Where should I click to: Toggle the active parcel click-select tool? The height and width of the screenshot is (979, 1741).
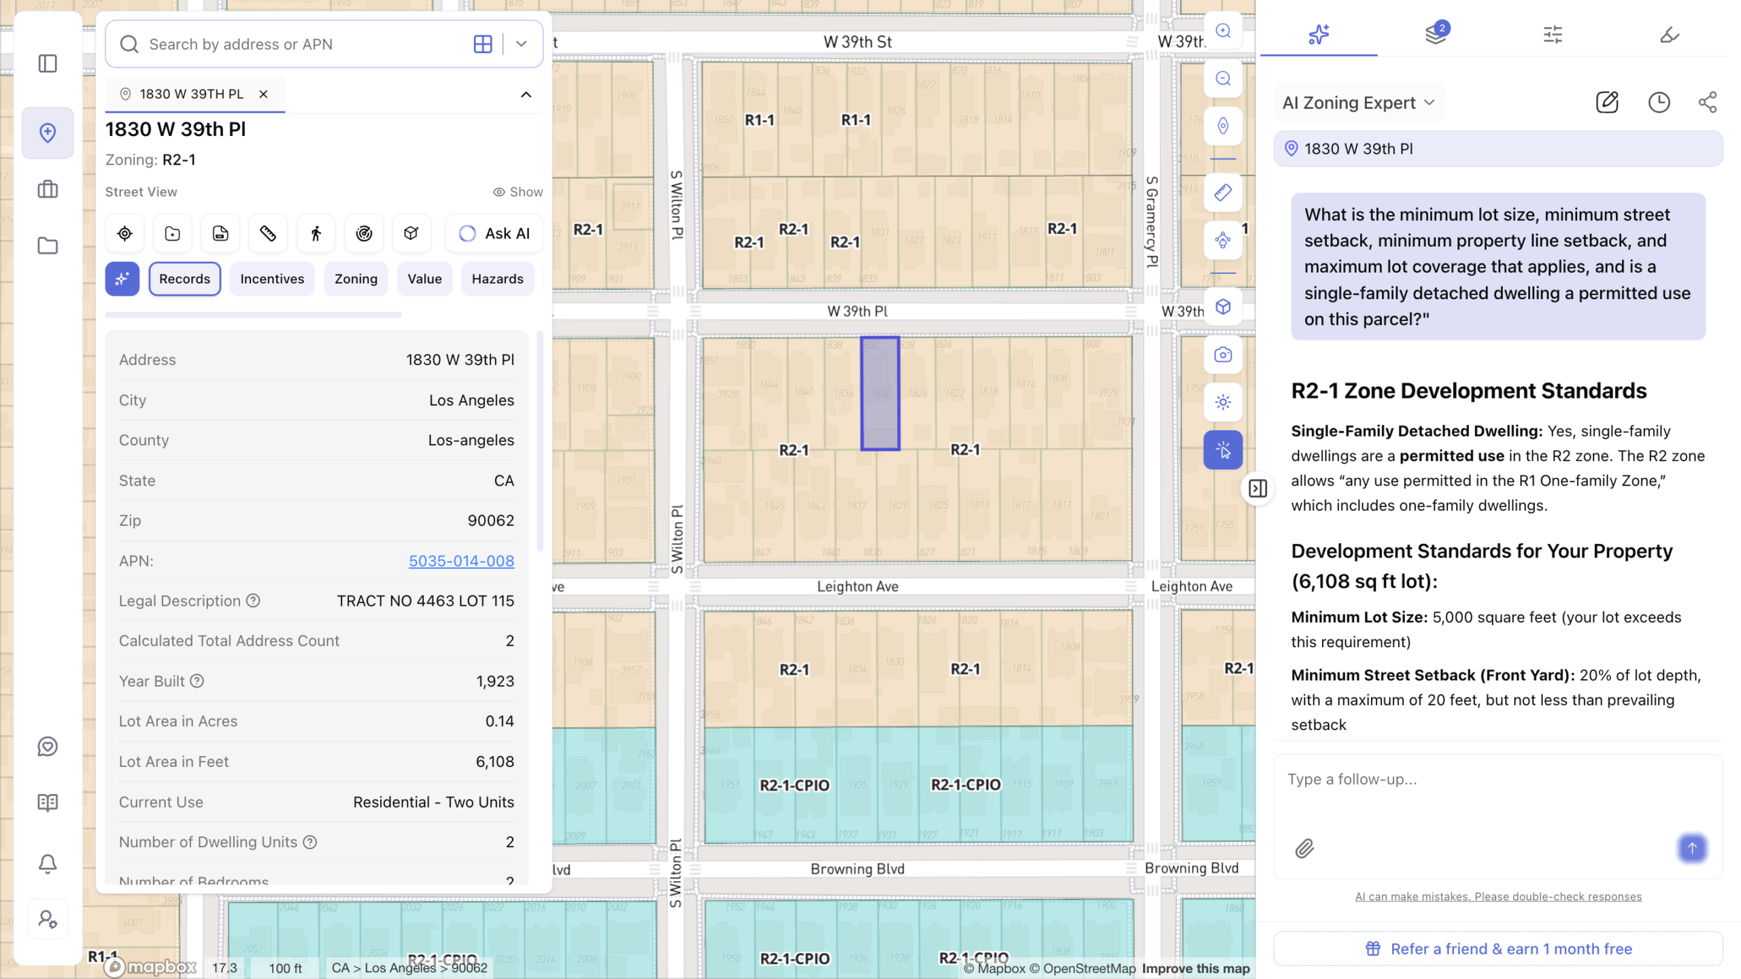pos(1223,450)
